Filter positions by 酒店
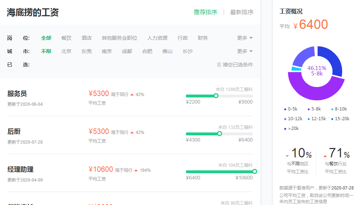The width and height of the screenshot is (361, 205). pyautogui.click(x=86, y=38)
